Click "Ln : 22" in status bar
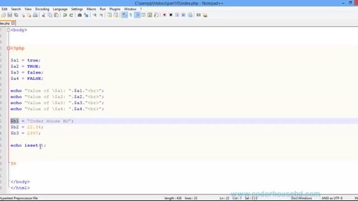 [x=224, y=198]
